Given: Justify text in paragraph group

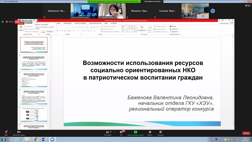Looking at the screenshot, I should [91, 31].
